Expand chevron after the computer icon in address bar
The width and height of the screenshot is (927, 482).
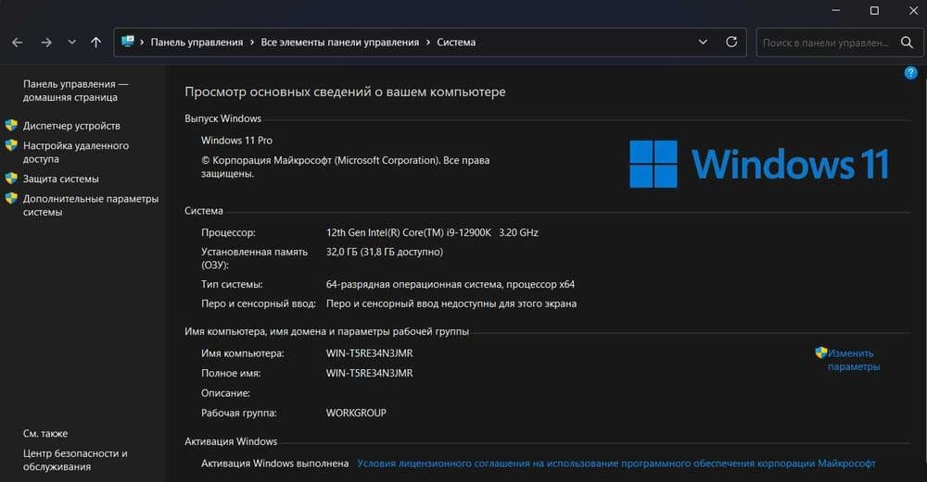(142, 43)
